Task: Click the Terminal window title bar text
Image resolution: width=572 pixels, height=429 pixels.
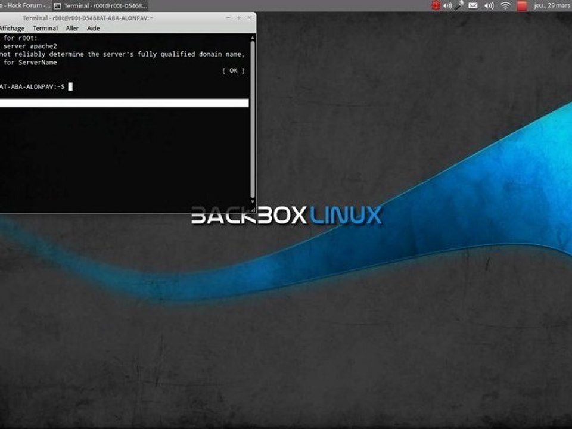Action: pos(88,18)
